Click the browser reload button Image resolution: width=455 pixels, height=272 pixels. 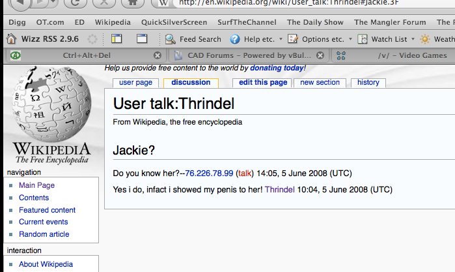pyautogui.click(x=75, y=3)
